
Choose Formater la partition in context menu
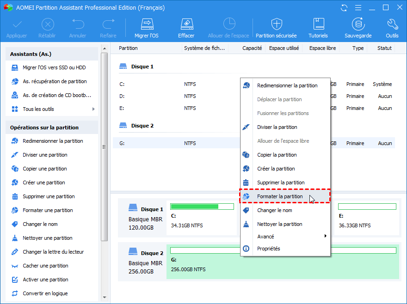(x=285, y=196)
